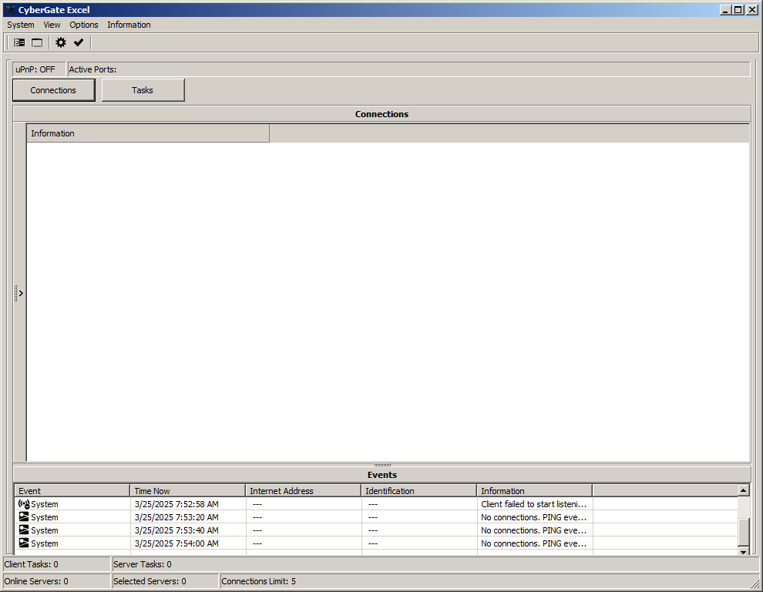Click the checkmark icon in the toolbar
The height and width of the screenshot is (592, 763).
(79, 42)
